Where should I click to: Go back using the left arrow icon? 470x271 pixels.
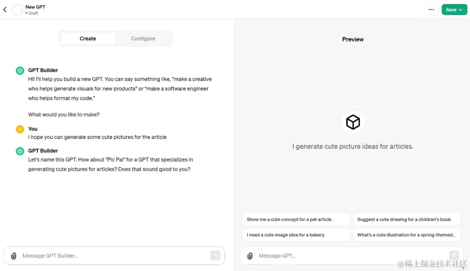pyautogui.click(x=5, y=10)
